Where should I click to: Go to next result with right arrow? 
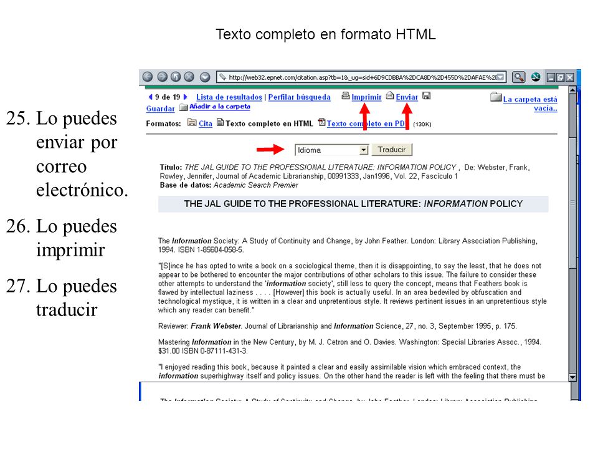tap(186, 97)
